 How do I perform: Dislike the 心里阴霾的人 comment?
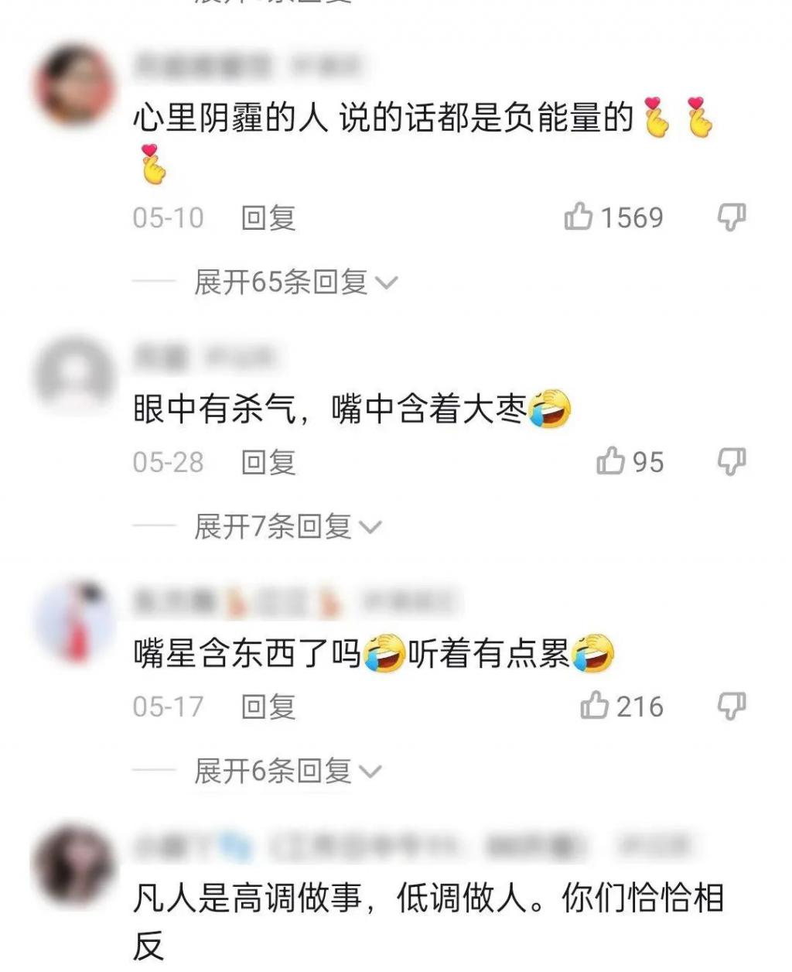click(731, 218)
